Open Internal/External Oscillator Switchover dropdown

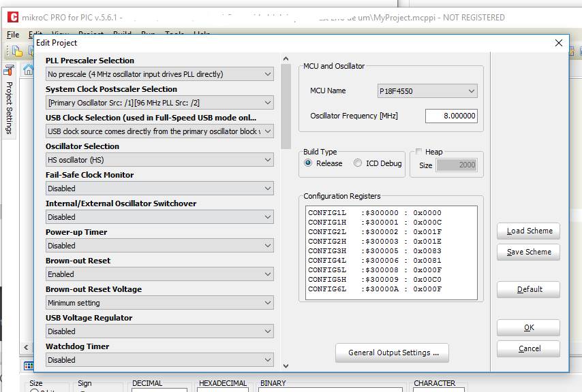(159, 216)
